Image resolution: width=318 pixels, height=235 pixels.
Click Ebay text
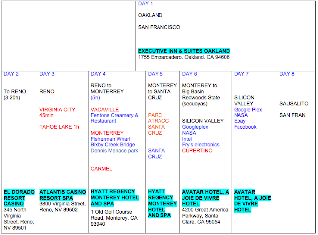(239, 121)
